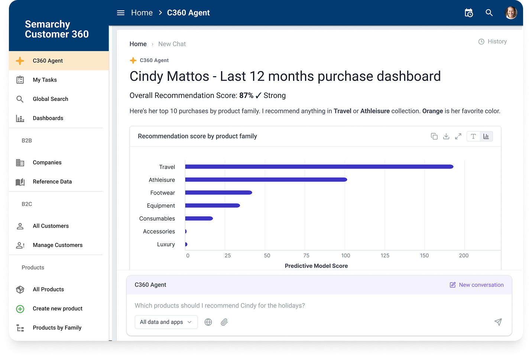Click the C360 Agent sparkle icon in sidebar
The height and width of the screenshot is (359, 532).
point(20,61)
